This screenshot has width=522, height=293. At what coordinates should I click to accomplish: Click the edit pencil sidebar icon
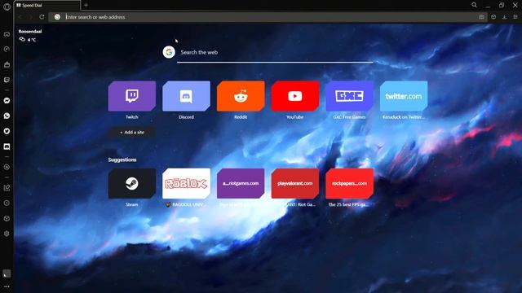click(x=7, y=188)
